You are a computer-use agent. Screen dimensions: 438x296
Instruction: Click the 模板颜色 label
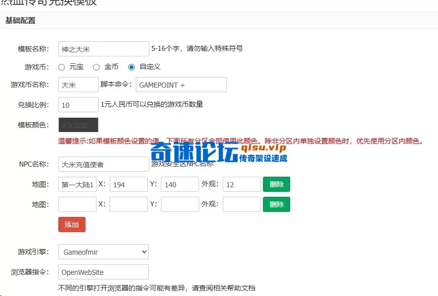tap(33, 125)
